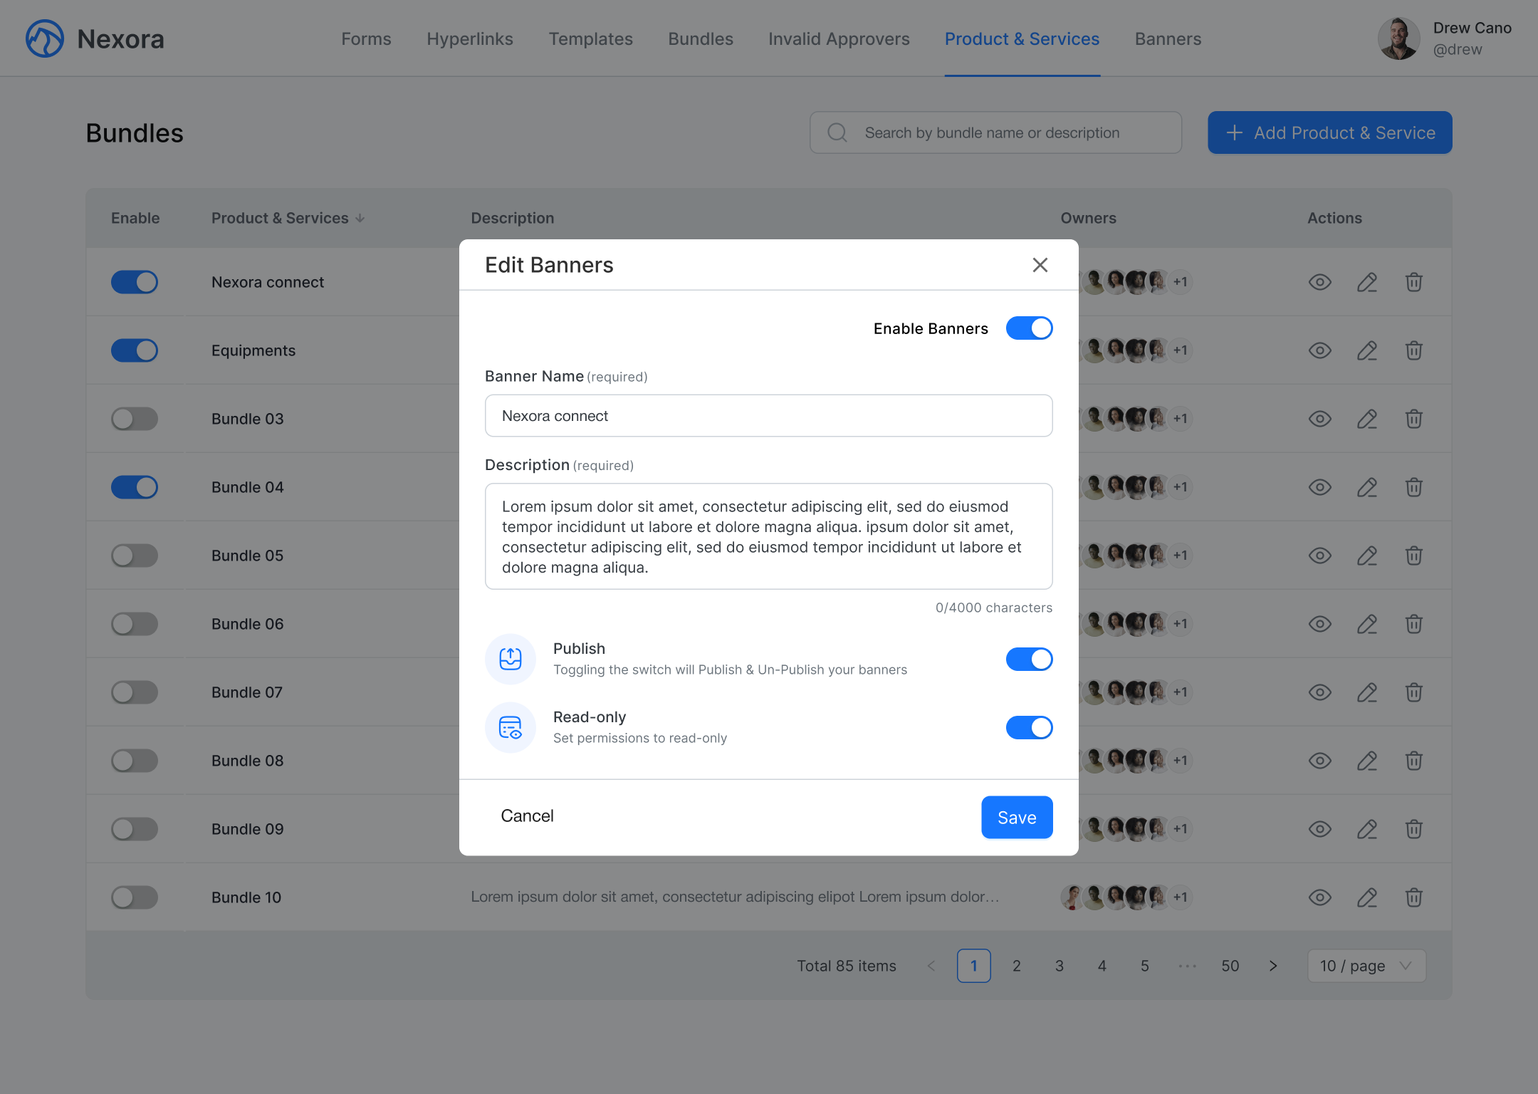
Task: Click the edit pencil for Bundle 10
Action: (x=1366, y=897)
